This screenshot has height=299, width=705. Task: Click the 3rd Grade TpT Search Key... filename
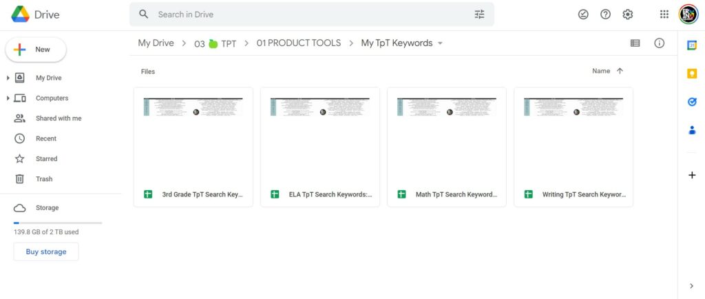pyautogui.click(x=202, y=195)
